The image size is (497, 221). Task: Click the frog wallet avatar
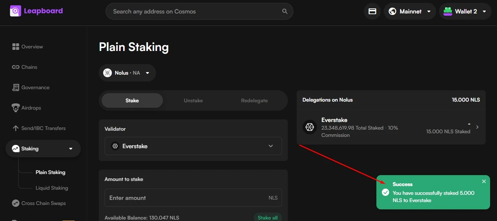click(448, 11)
